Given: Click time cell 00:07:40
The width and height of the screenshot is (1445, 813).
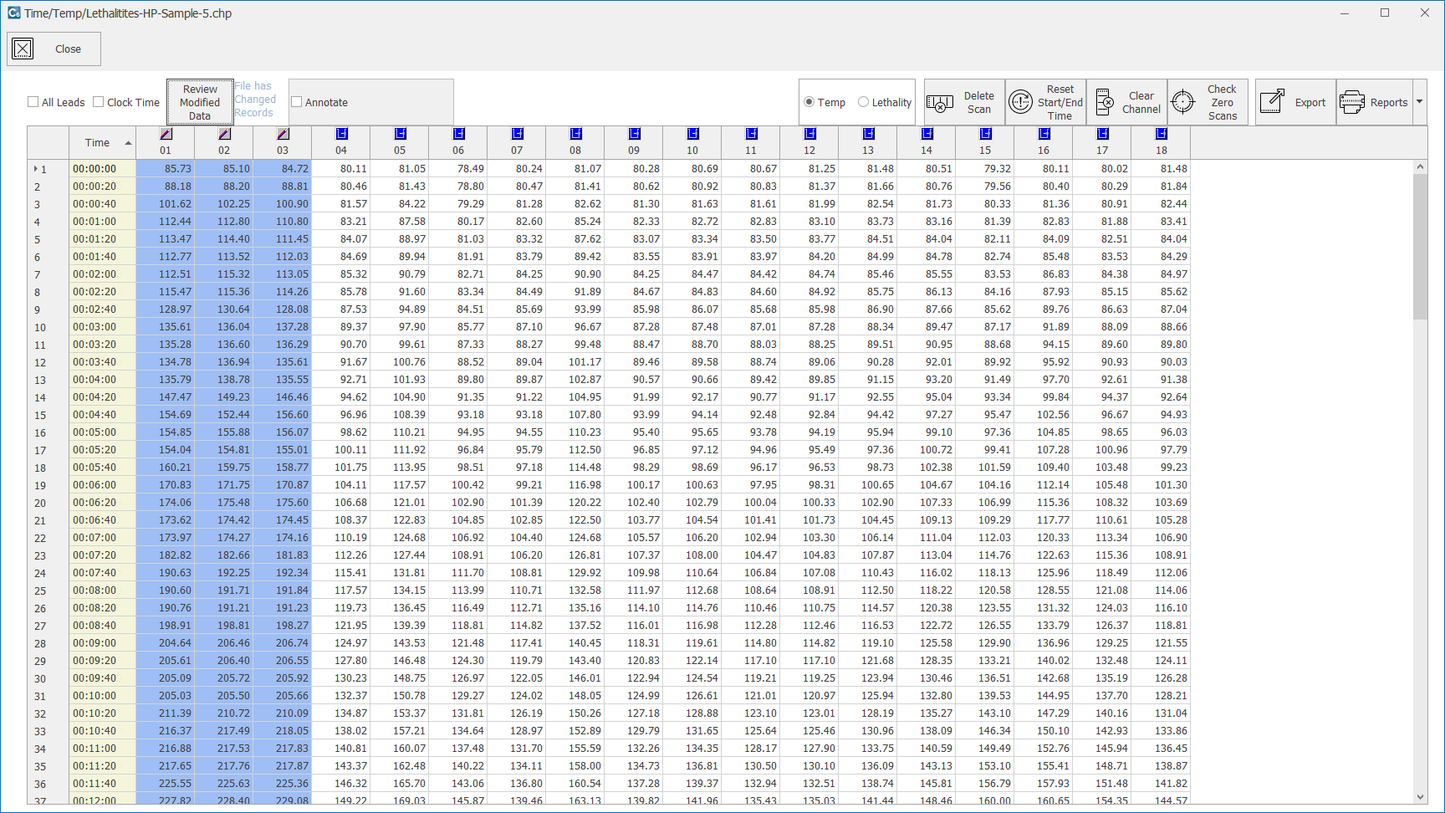Looking at the screenshot, I should (x=103, y=573).
